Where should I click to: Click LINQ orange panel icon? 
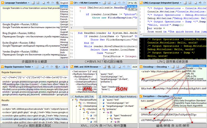141,3
